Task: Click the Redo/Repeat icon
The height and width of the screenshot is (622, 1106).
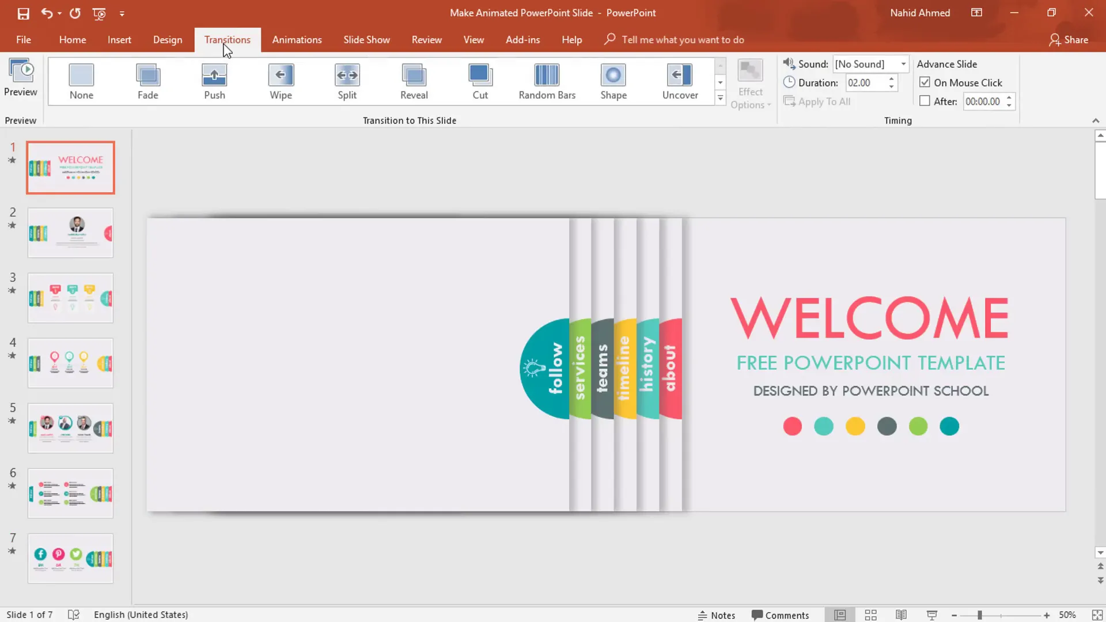Action: click(75, 13)
